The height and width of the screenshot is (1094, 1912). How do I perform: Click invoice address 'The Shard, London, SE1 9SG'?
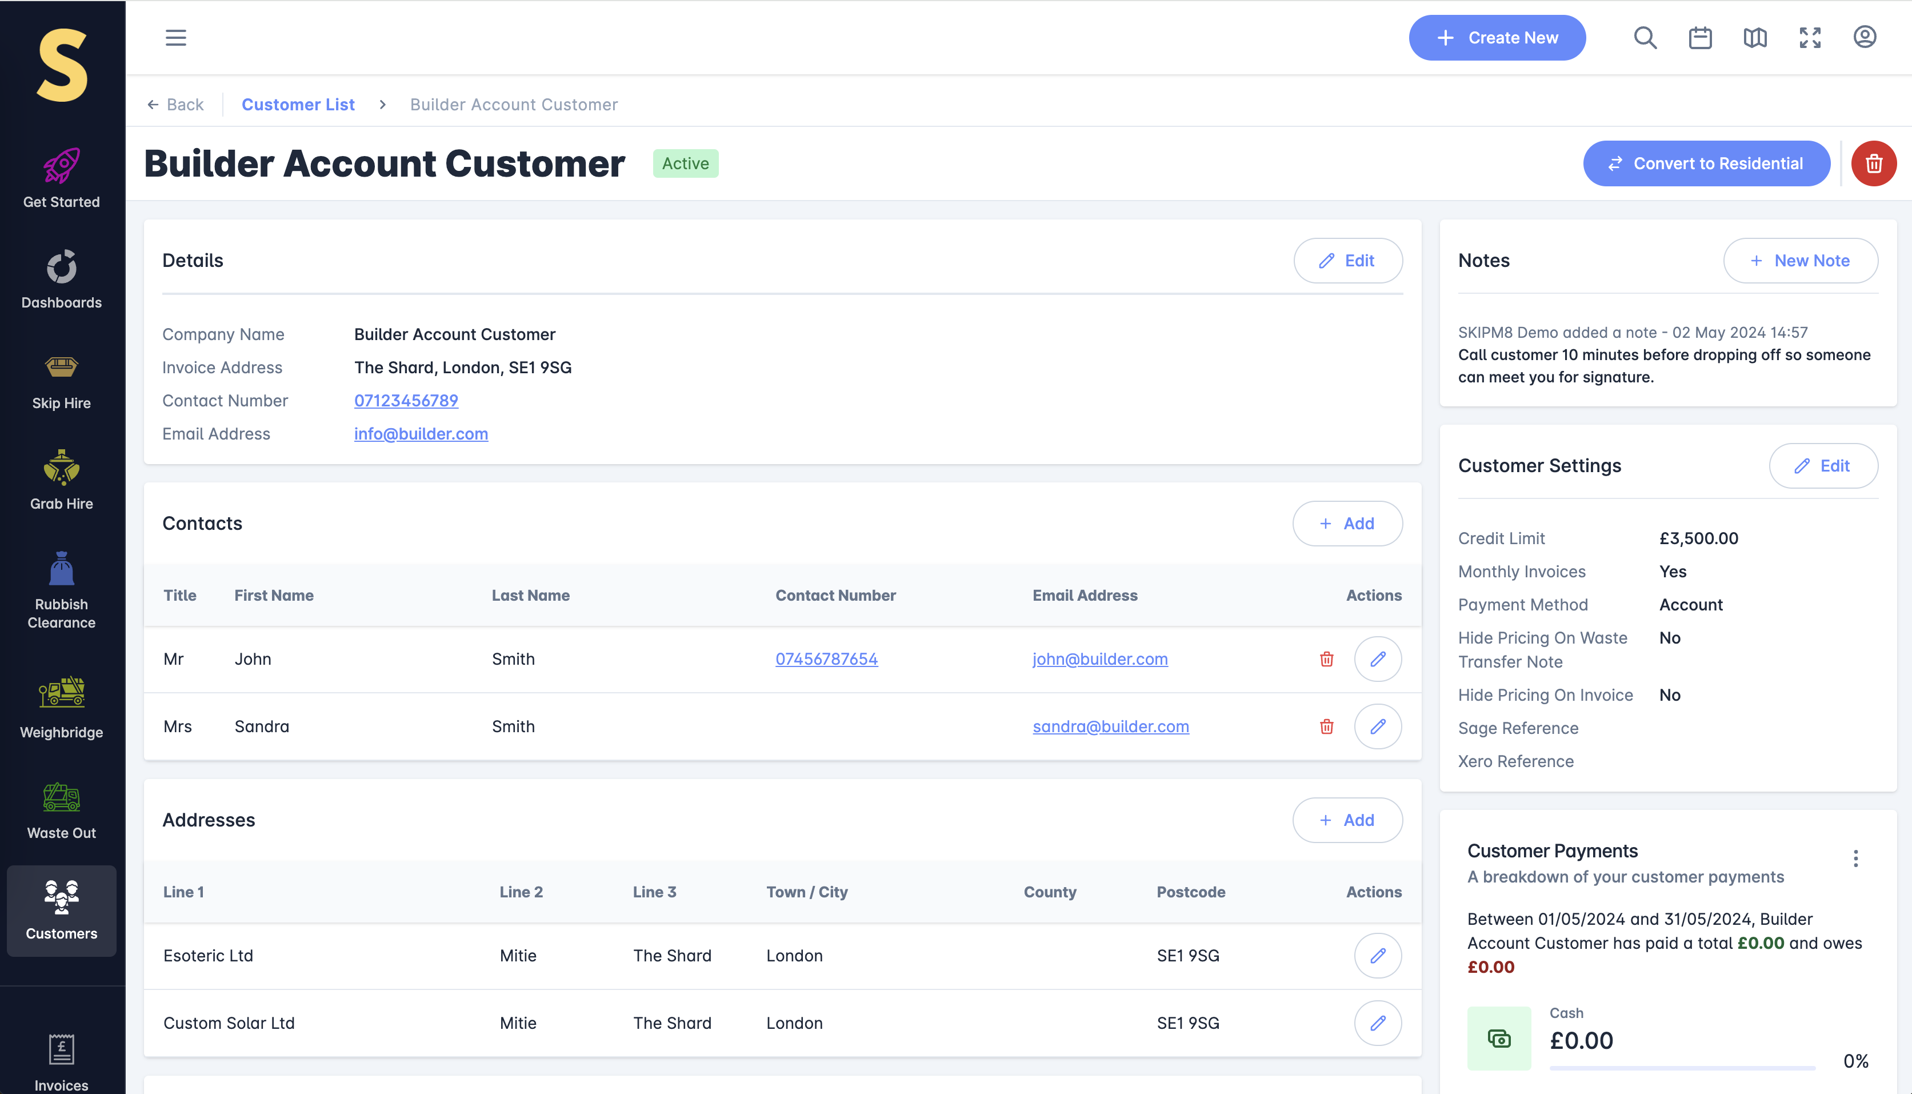[463, 368]
